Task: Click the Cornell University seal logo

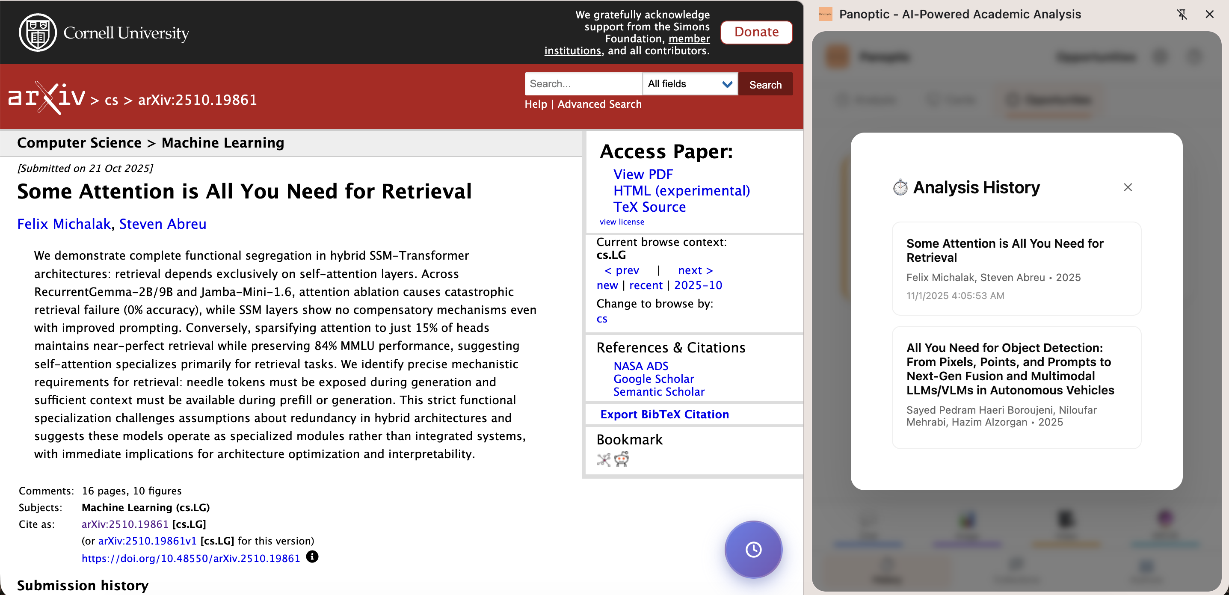Action: 37,33
